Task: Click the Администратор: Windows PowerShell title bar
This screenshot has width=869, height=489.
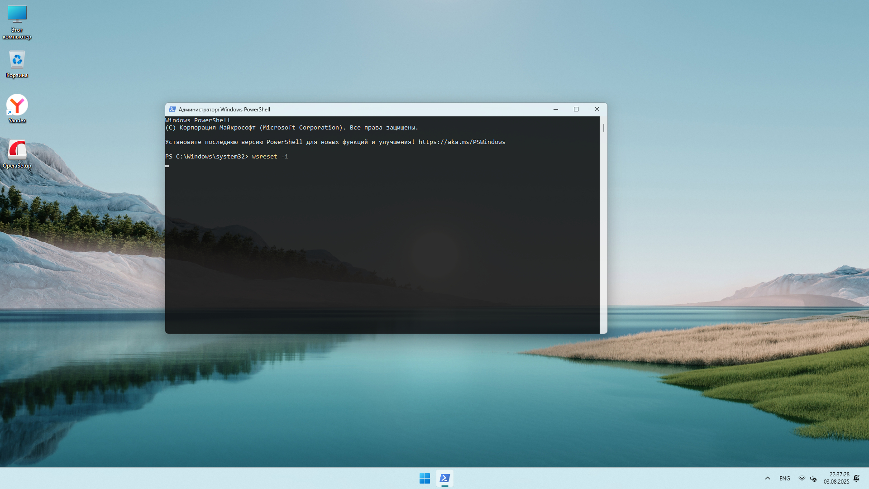Action: [362, 110]
